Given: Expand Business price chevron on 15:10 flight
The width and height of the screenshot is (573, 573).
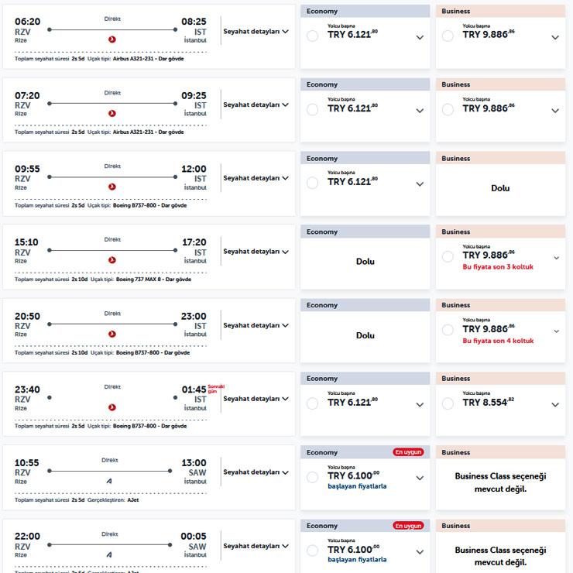Looking at the screenshot, I should tap(556, 258).
